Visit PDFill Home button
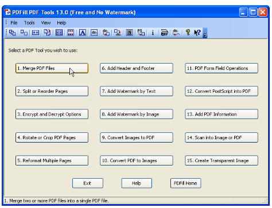Screen dimensions: 272x208 185,183
